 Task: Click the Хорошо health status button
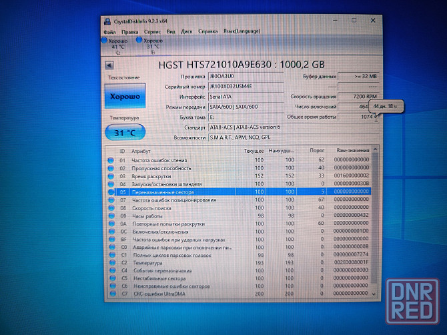tap(125, 96)
